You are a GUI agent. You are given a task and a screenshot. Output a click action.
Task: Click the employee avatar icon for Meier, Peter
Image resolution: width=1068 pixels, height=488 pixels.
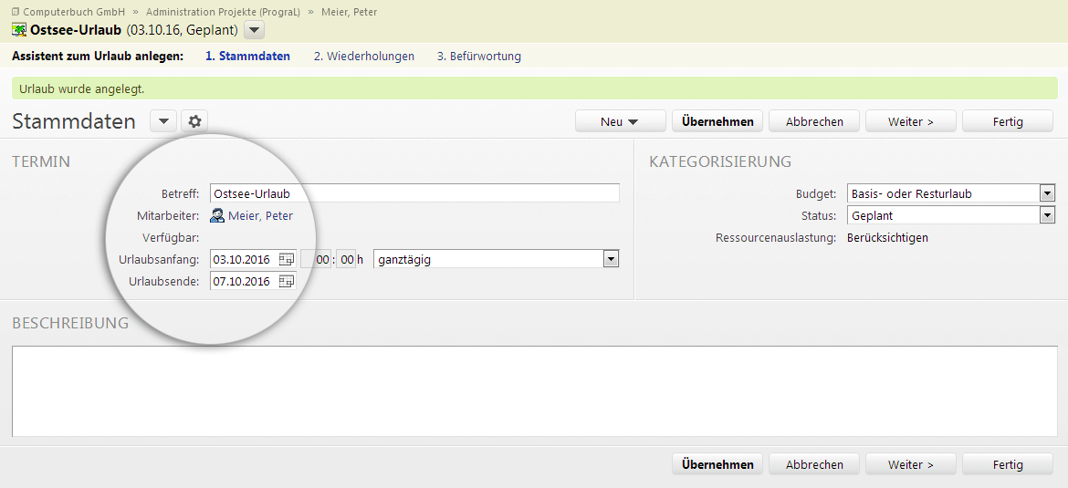[x=217, y=216]
